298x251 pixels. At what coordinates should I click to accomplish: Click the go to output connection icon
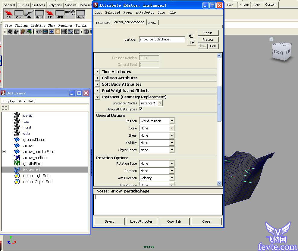point(191,42)
